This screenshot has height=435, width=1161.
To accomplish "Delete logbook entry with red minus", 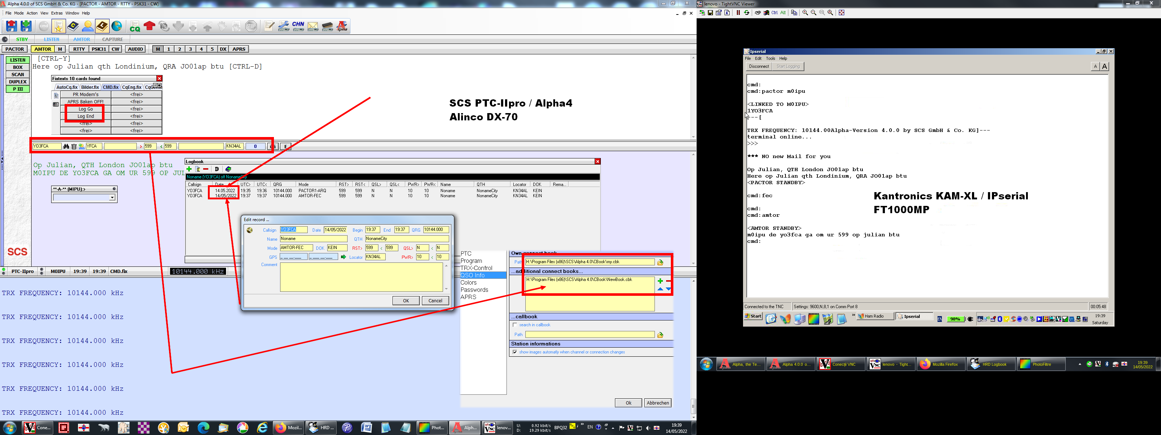I will (x=206, y=169).
